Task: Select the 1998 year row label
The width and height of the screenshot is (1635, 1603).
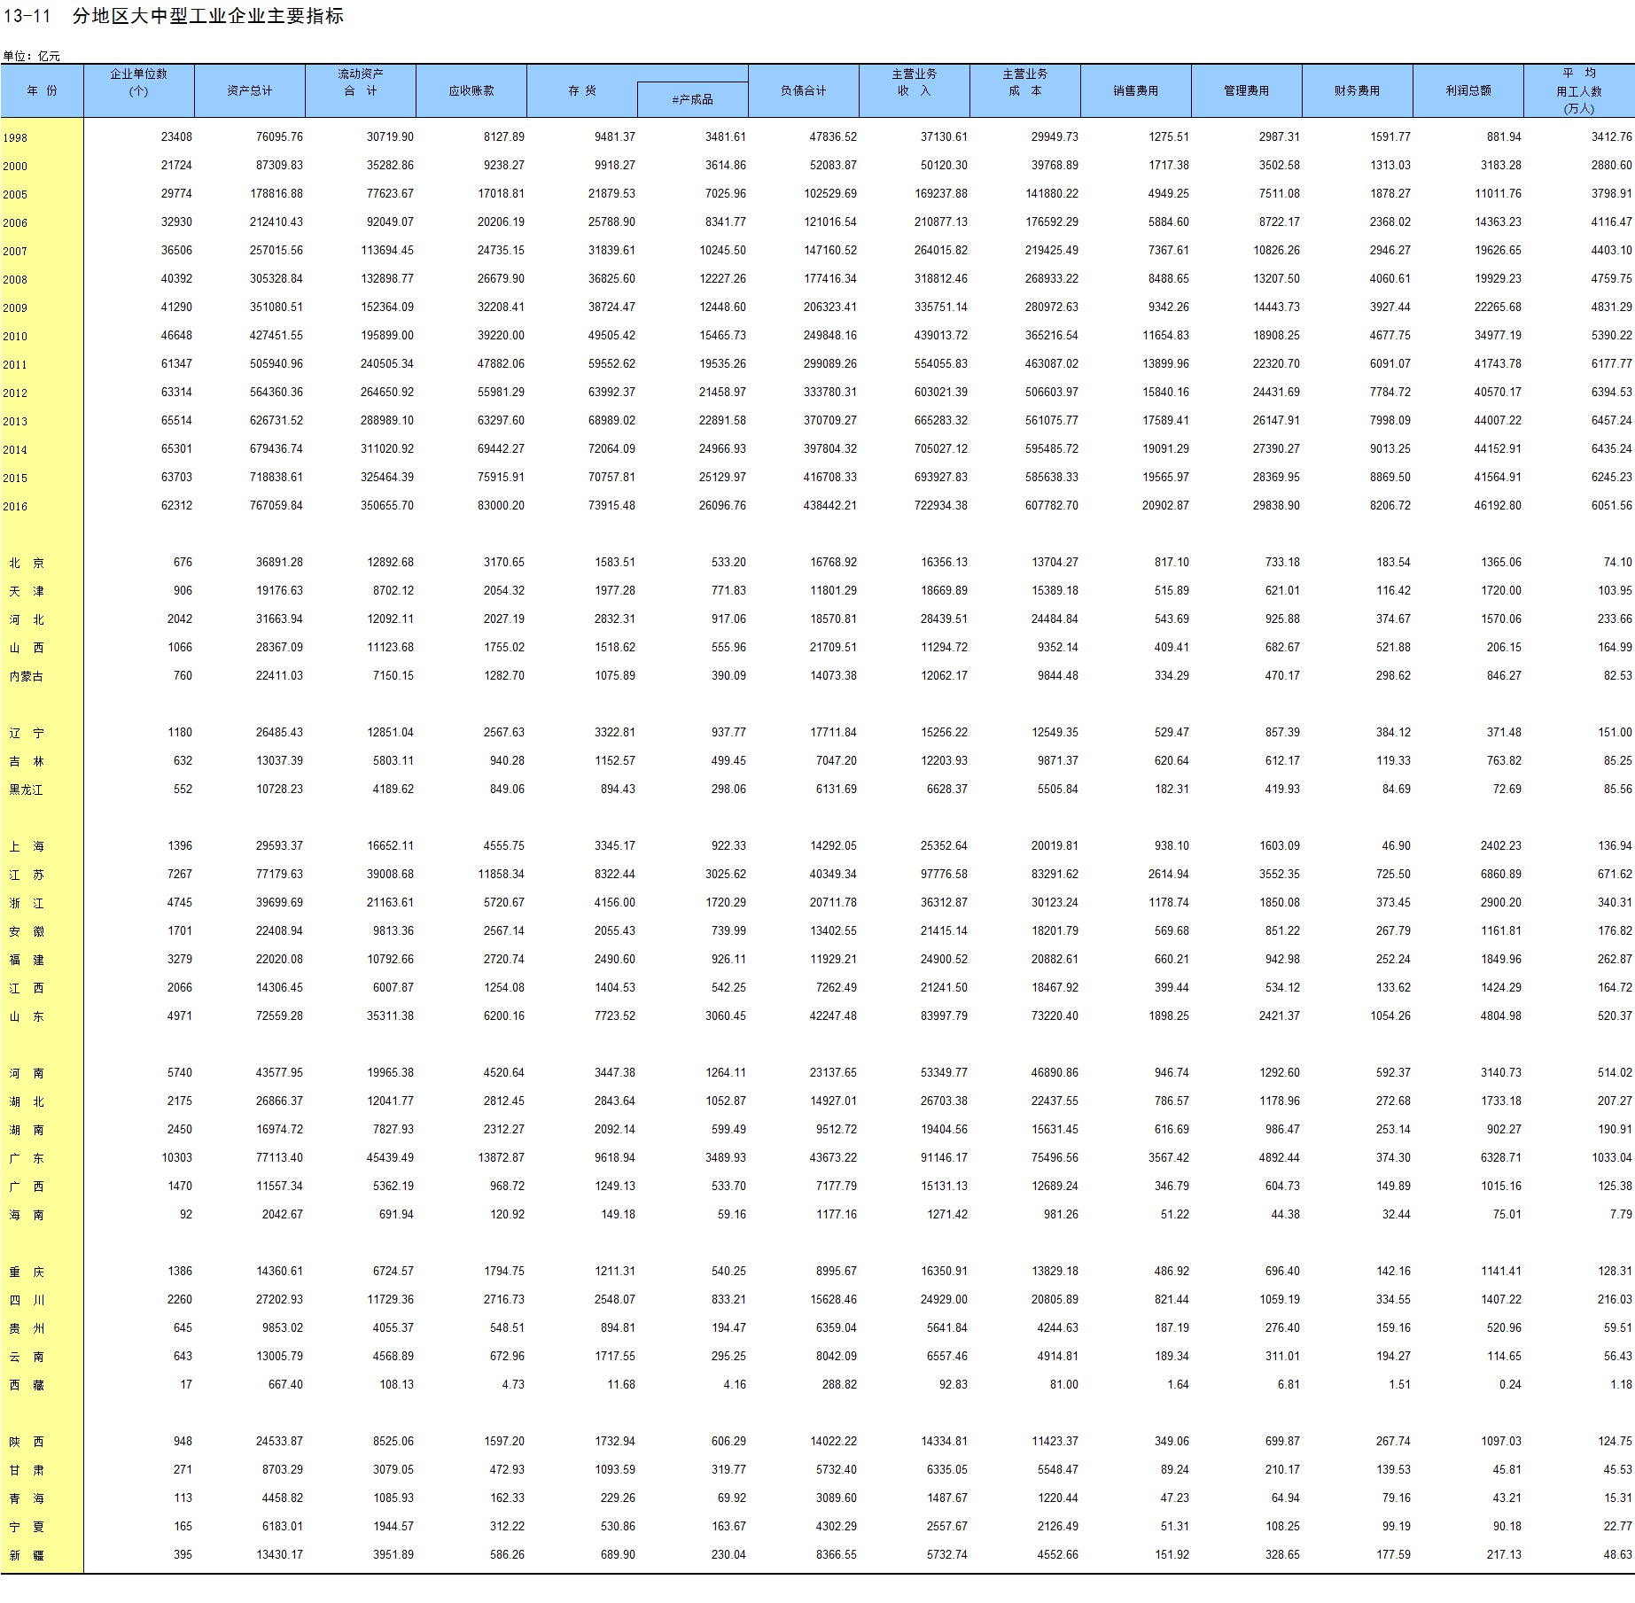Action: coord(15,137)
